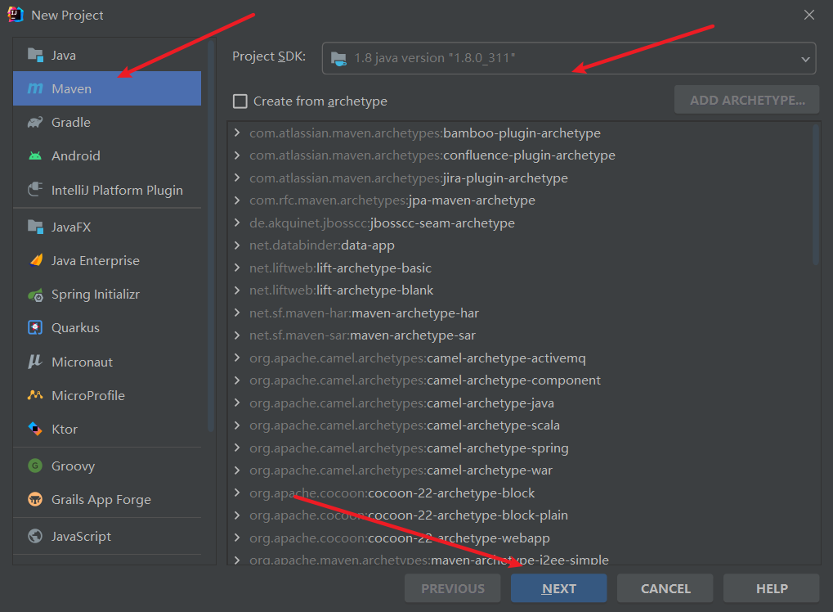The image size is (833, 612).
Task: Expand the bamboo-plugin-archetype tree node
Action: [237, 133]
